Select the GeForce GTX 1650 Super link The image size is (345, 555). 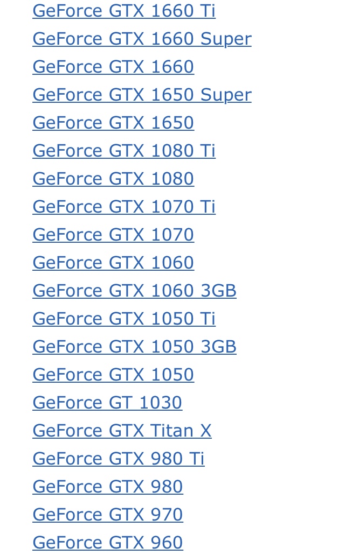[x=142, y=95]
